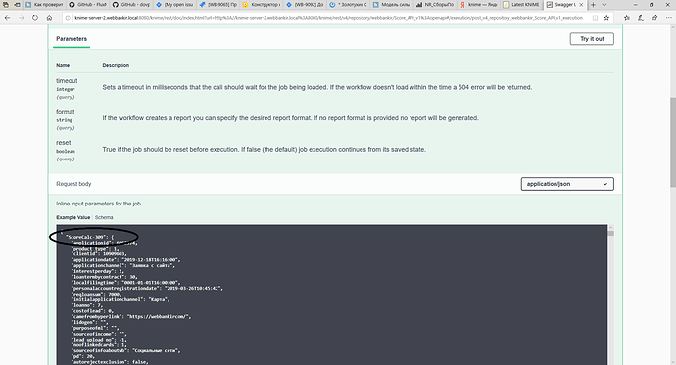
Task: Click the Add notes pen icon
Action: click(x=641, y=18)
